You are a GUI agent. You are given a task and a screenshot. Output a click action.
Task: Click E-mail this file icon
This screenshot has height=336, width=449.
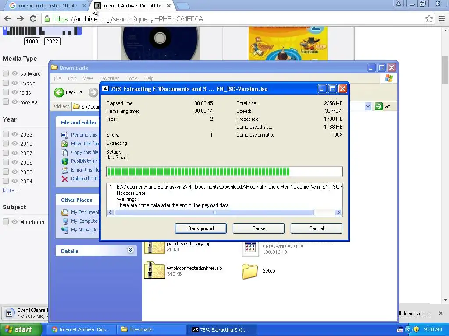[x=65, y=170]
